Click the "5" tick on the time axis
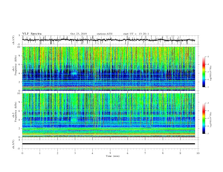The width and height of the screenshot is (223, 172). (110, 153)
